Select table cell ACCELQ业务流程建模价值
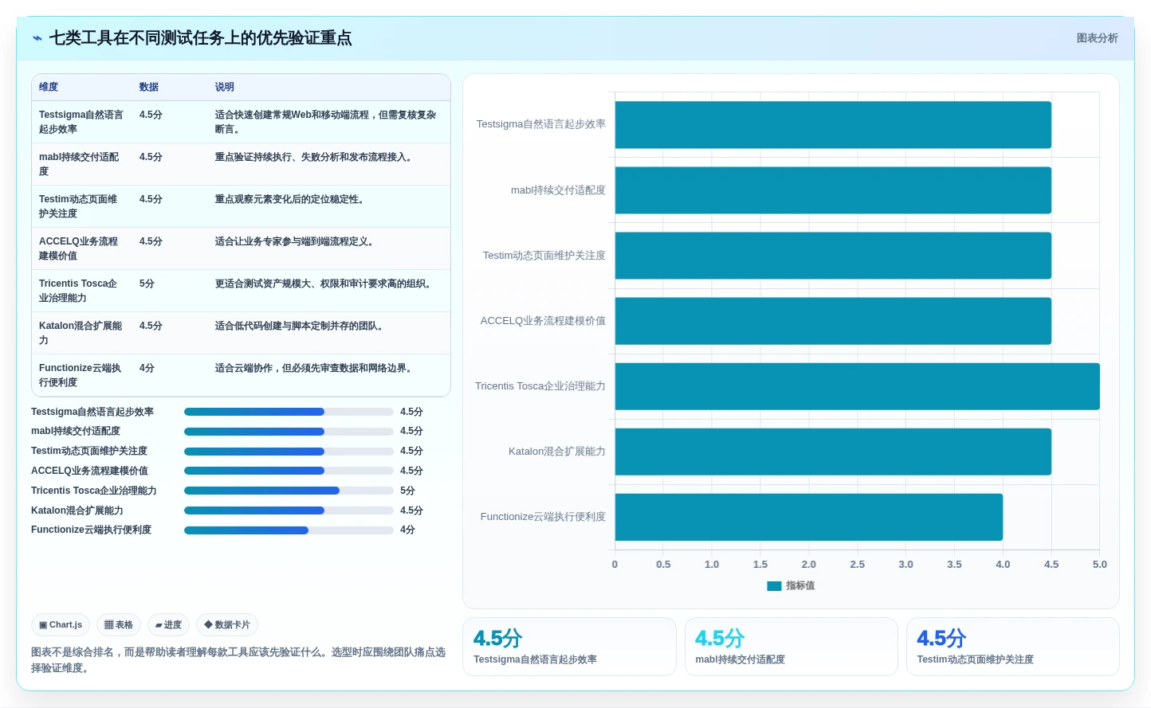 point(81,248)
